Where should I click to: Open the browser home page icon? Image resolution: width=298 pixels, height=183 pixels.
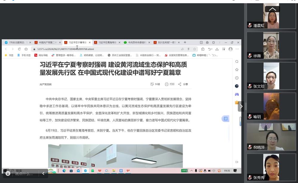pos(26,49)
